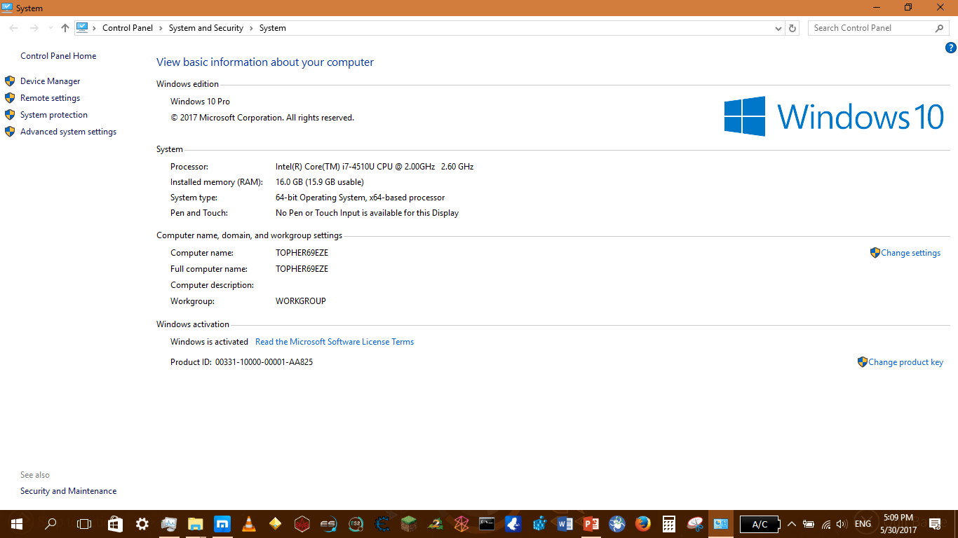Screen dimensions: 958x538
Task: Open the blue cubes app icon
Action: (539, 524)
